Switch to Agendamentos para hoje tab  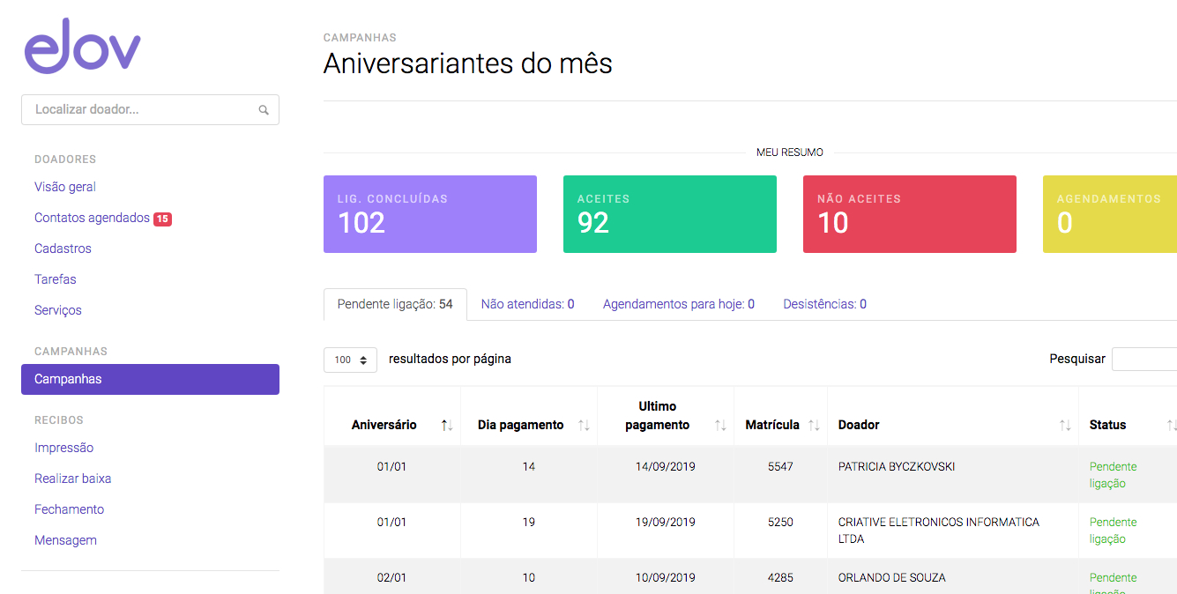[678, 304]
